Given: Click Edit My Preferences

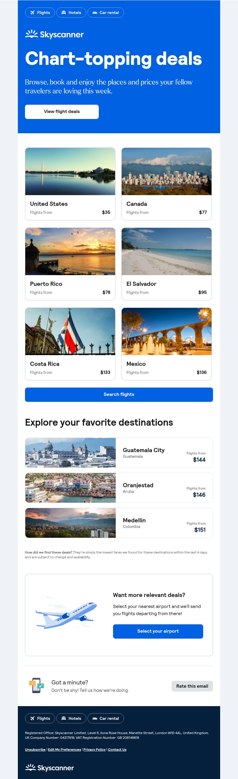Looking at the screenshot, I should 64,749.
